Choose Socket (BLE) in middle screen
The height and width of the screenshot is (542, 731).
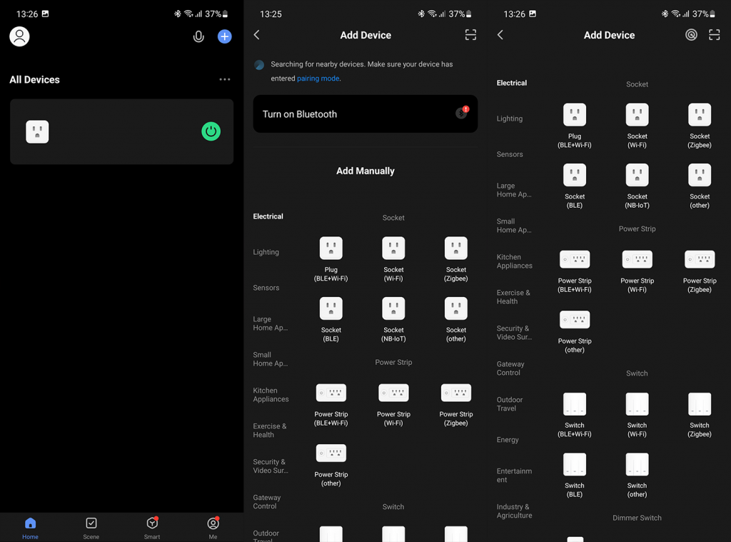(331, 319)
